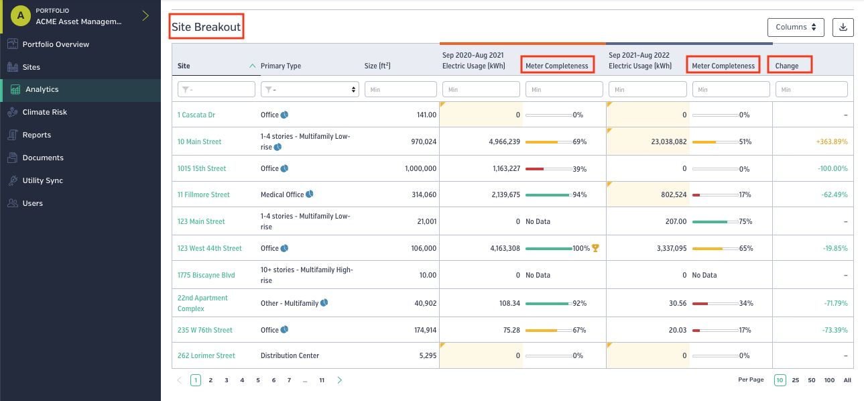Click pie icon next to Medical Office
The image size is (864, 401).
click(310, 194)
